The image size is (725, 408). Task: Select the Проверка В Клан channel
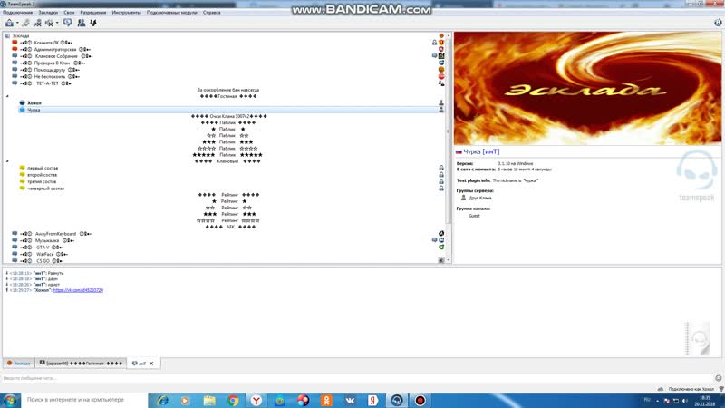click(x=53, y=63)
